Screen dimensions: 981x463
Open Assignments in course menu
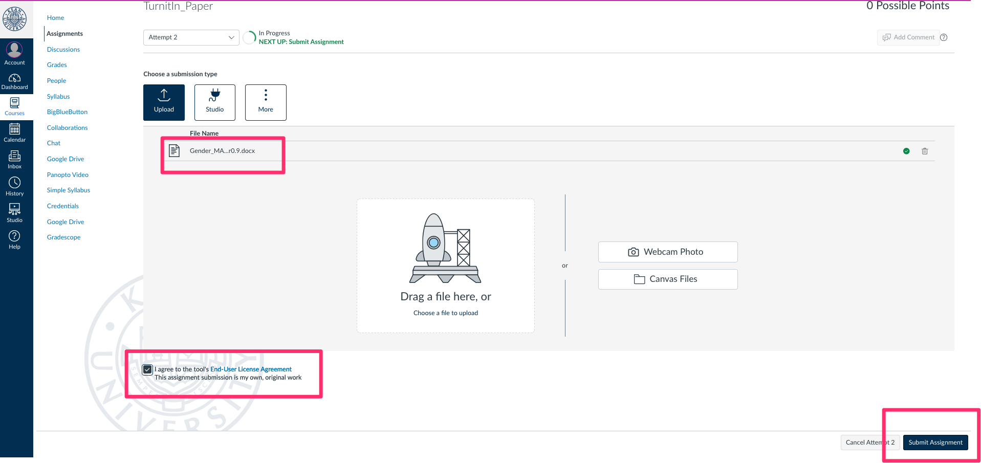tap(64, 34)
